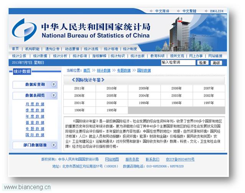Open the 教育科研 menu item
Screen dimensions: 245x193
coord(158,56)
